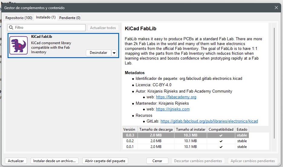This screenshot has width=283, height=167.
Task: Click the Actualizar button
Action: 16,161
